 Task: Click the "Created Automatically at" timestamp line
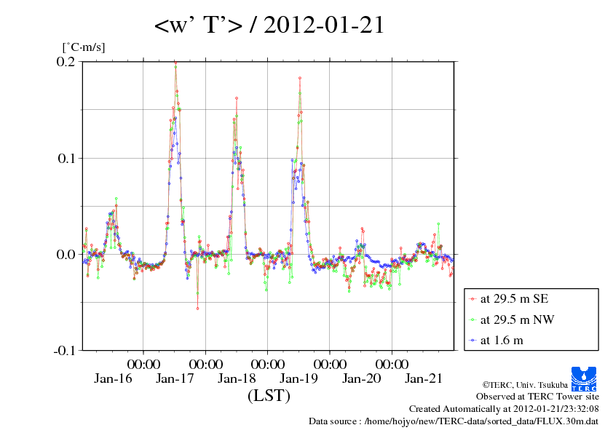click(x=504, y=409)
